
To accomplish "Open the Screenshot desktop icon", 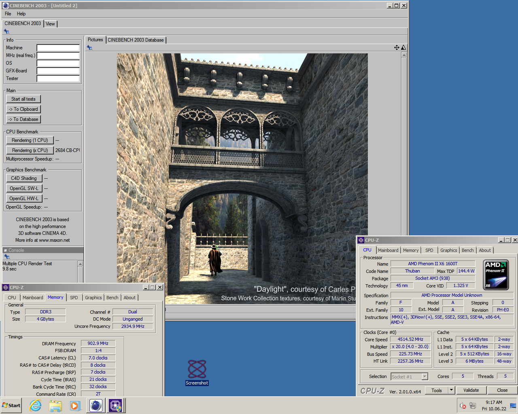I will pos(197,372).
